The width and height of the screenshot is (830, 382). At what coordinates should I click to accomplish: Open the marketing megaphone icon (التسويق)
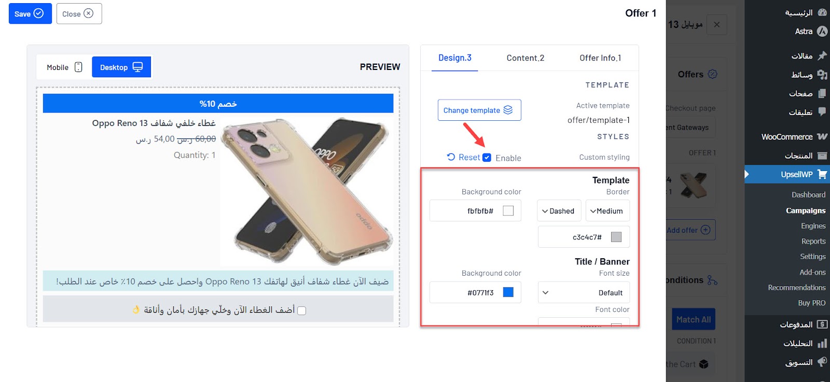[x=822, y=362]
